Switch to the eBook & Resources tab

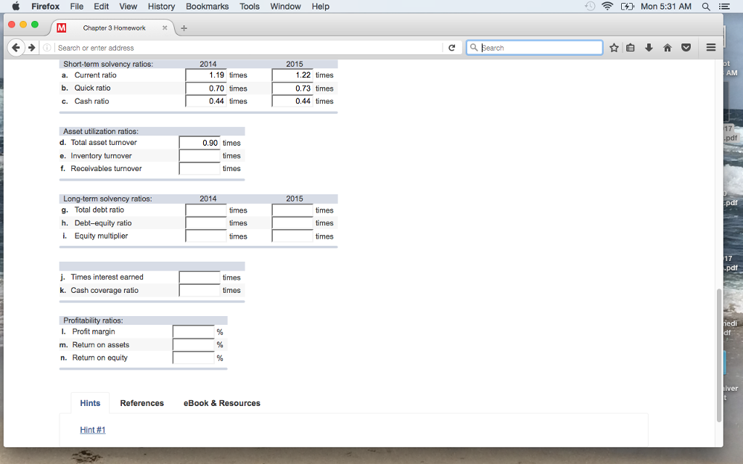[x=222, y=403]
